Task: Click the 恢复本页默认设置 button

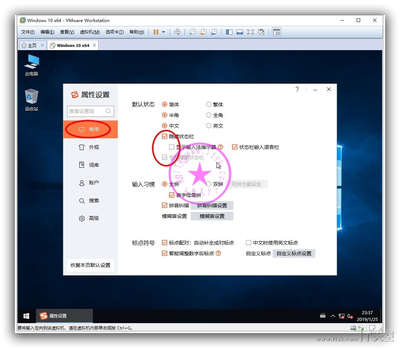Action: tap(90, 265)
